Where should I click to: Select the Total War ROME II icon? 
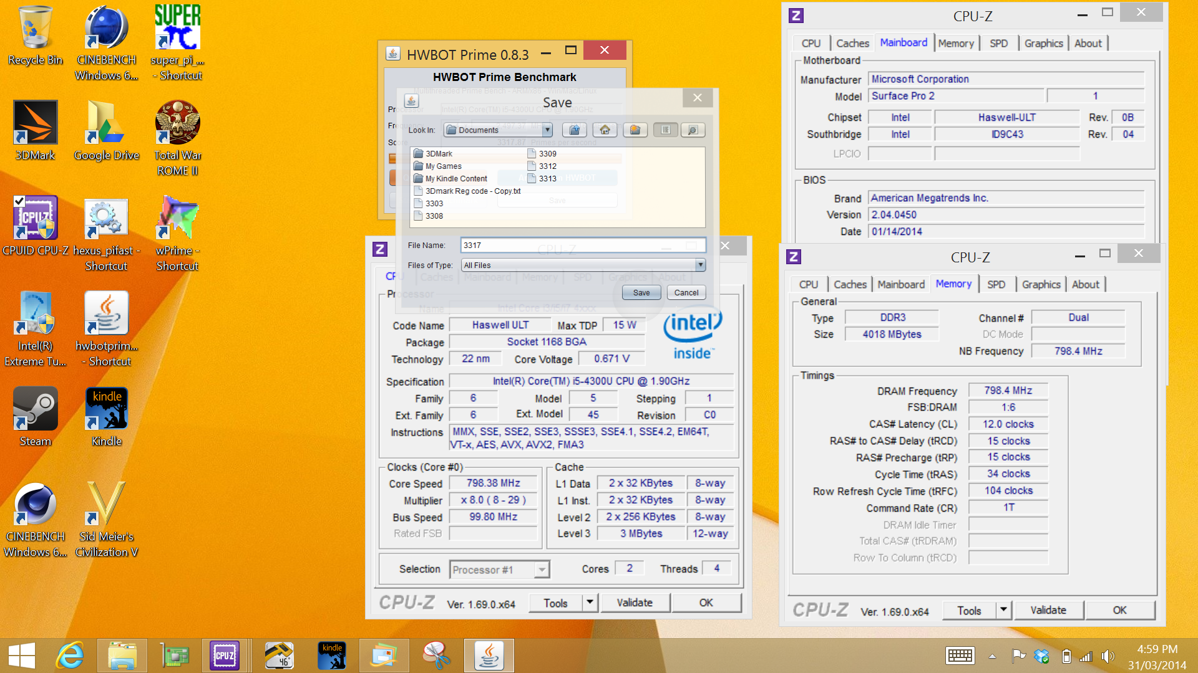pos(178,138)
